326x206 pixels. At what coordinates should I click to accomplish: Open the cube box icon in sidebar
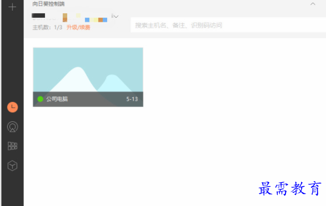[x=12, y=166]
